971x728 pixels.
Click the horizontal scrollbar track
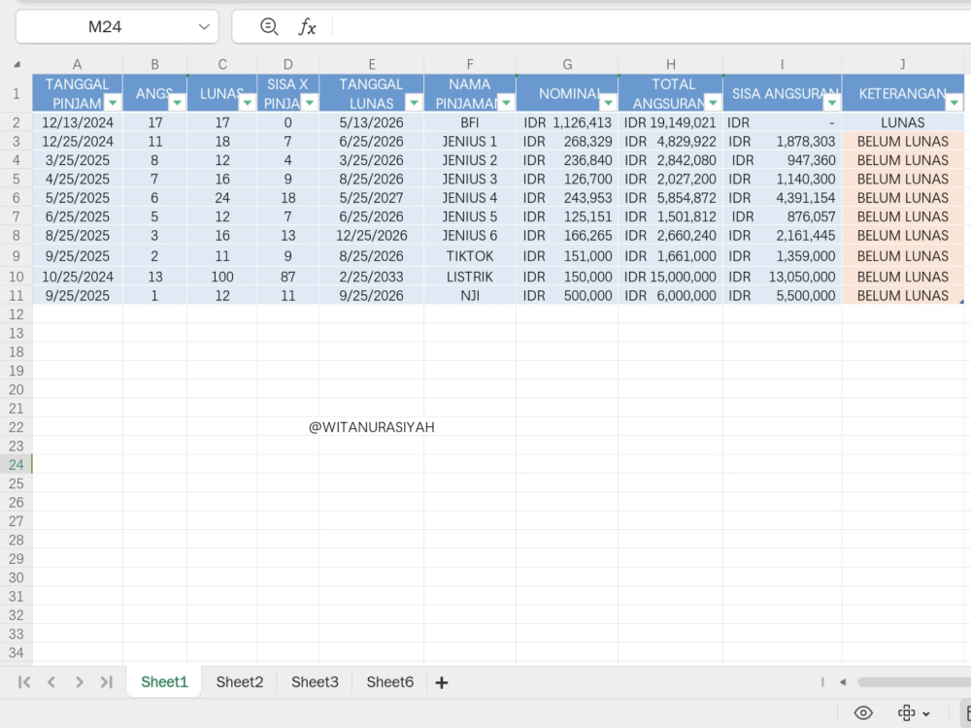[914, 682]
